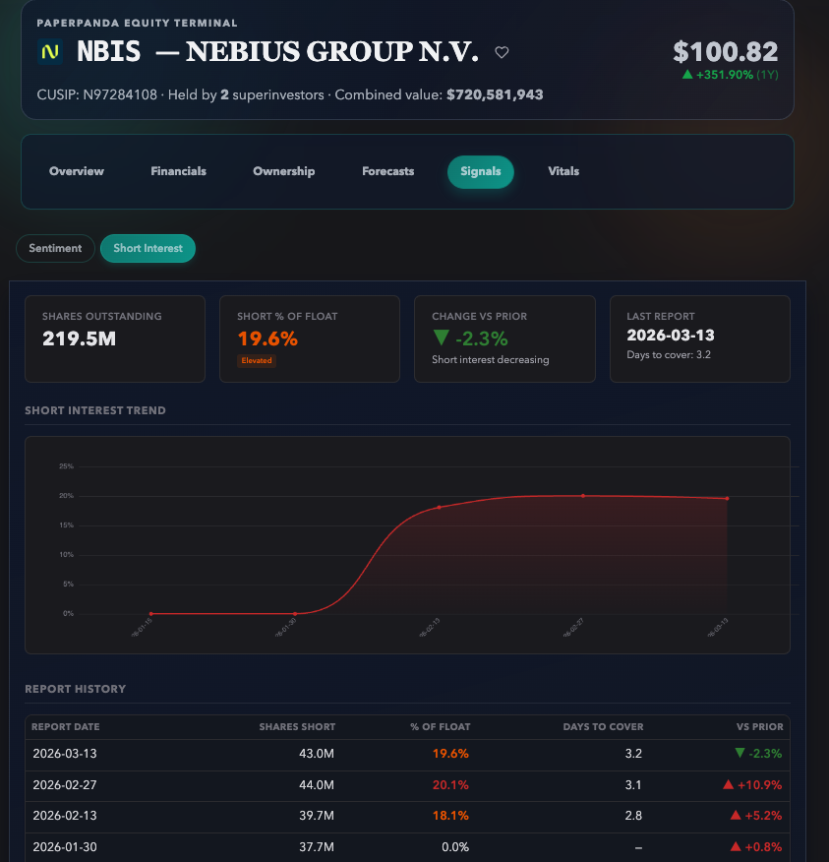Select the Signals tab

coord(481,171)
